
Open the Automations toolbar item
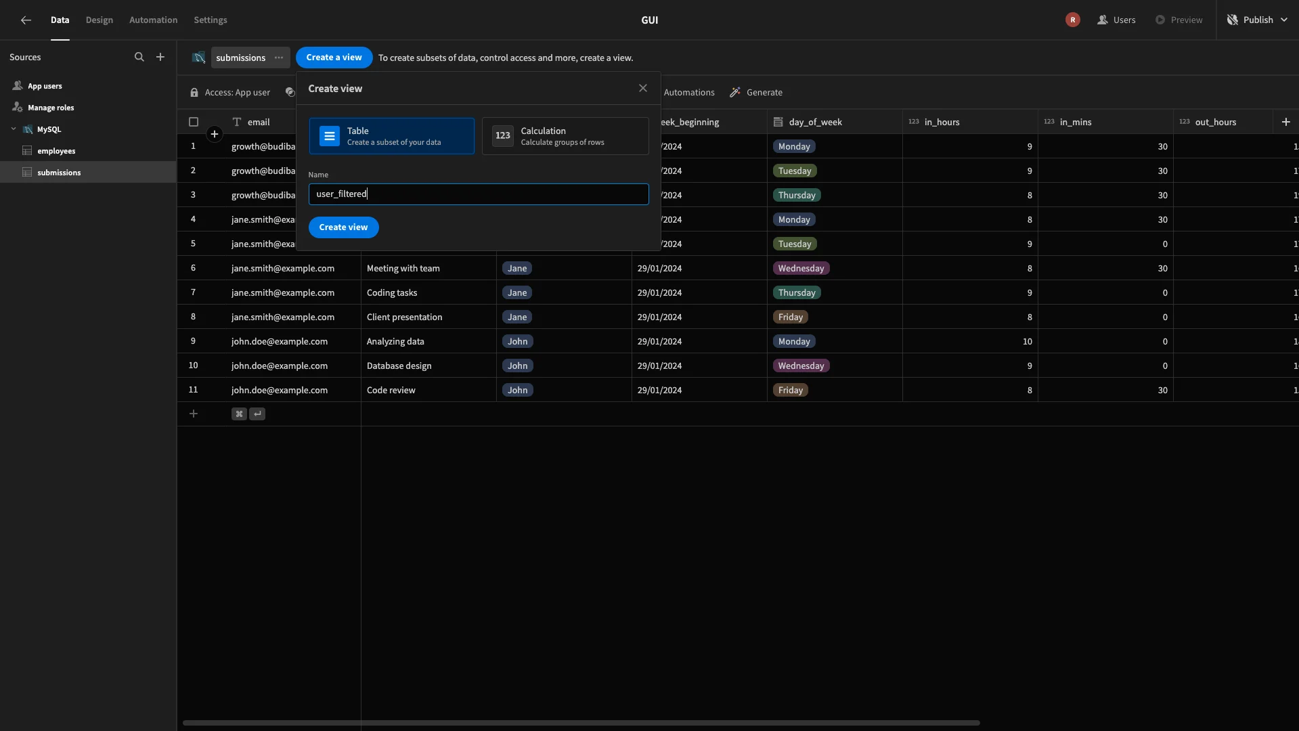(x=689, y=93)
